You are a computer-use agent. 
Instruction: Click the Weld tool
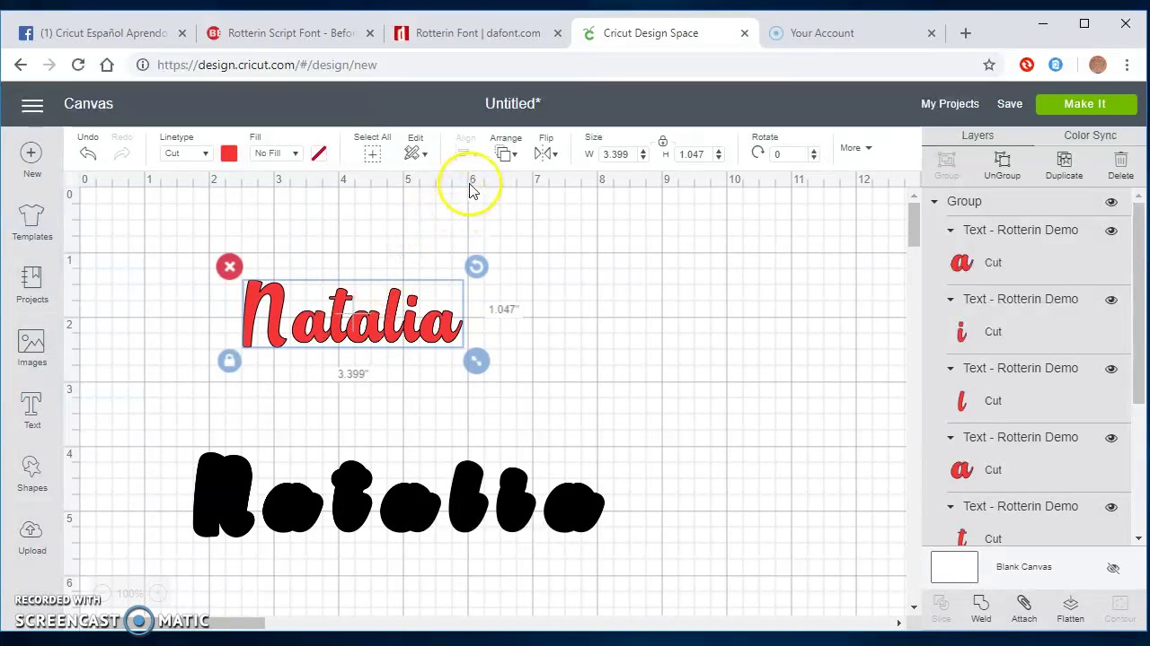tap(981, 604)
